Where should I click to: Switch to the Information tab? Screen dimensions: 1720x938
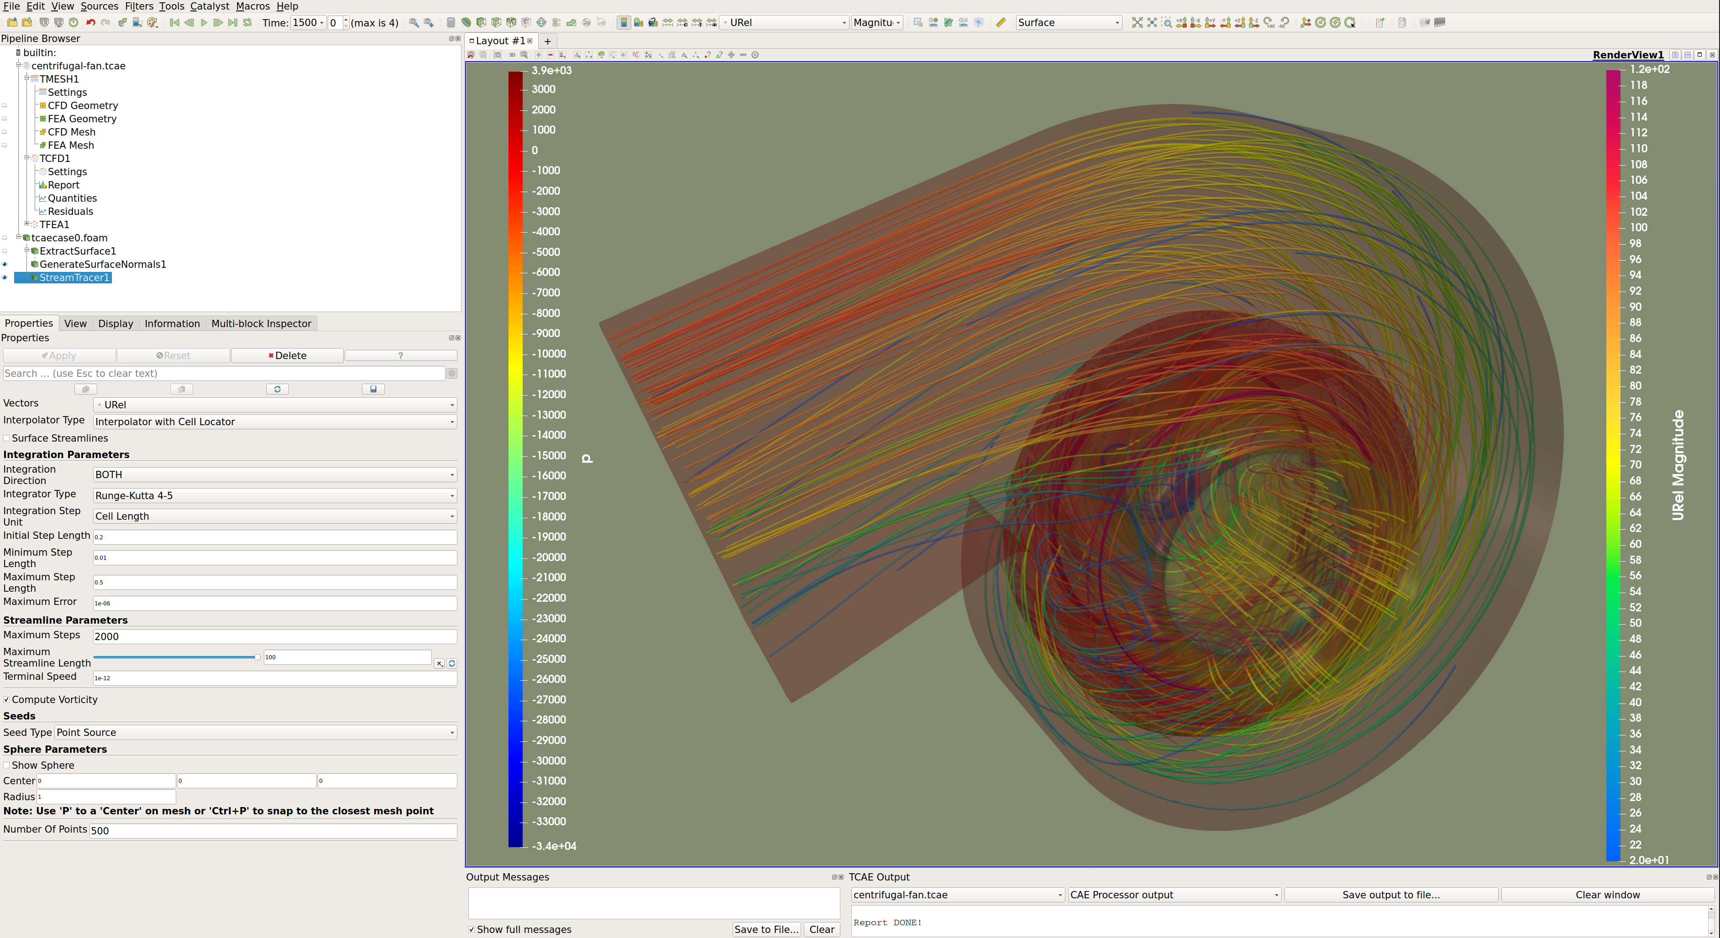[x=172, y=323]
